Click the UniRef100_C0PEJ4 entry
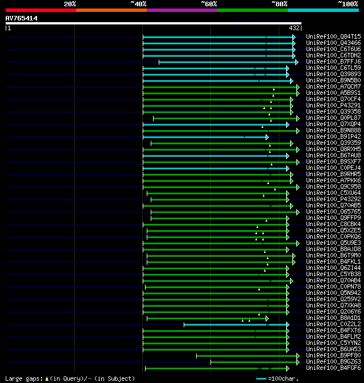This screenshot has height=383, width=364. [333, 168]
